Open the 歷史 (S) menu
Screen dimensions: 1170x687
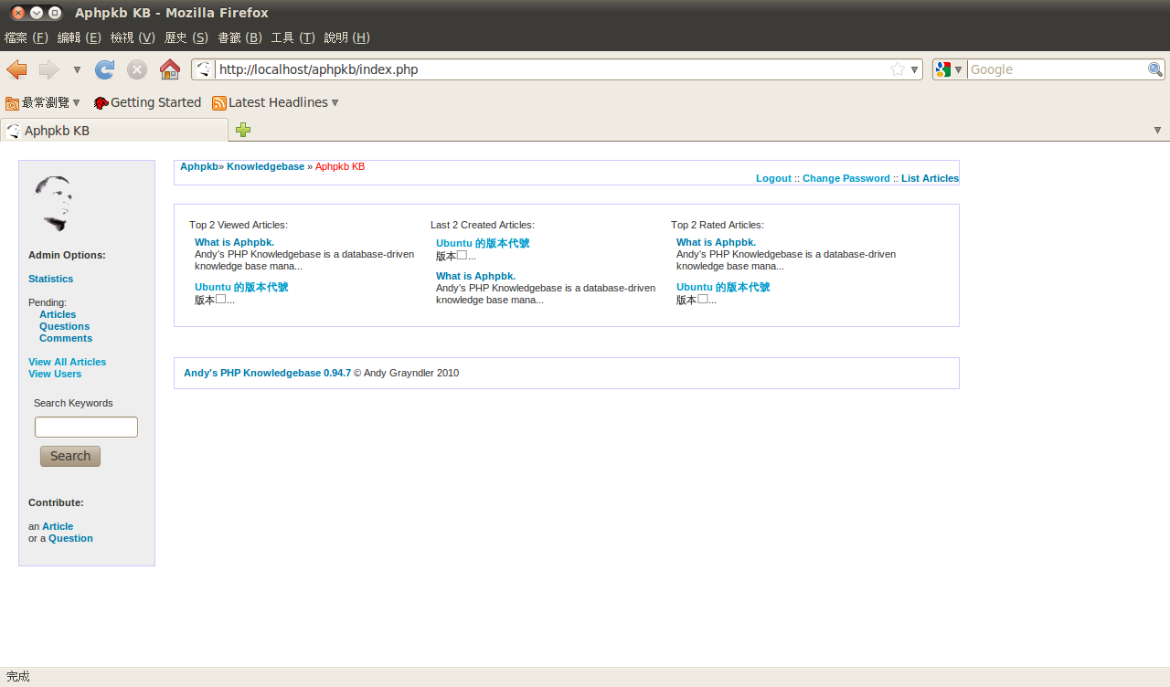186,37
